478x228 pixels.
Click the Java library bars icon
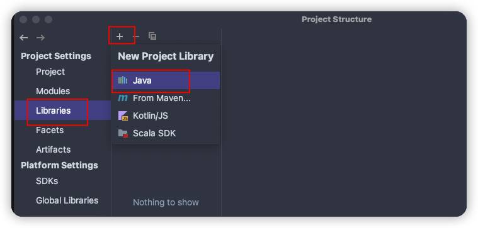pyautogui.click(x=123, y=80)
